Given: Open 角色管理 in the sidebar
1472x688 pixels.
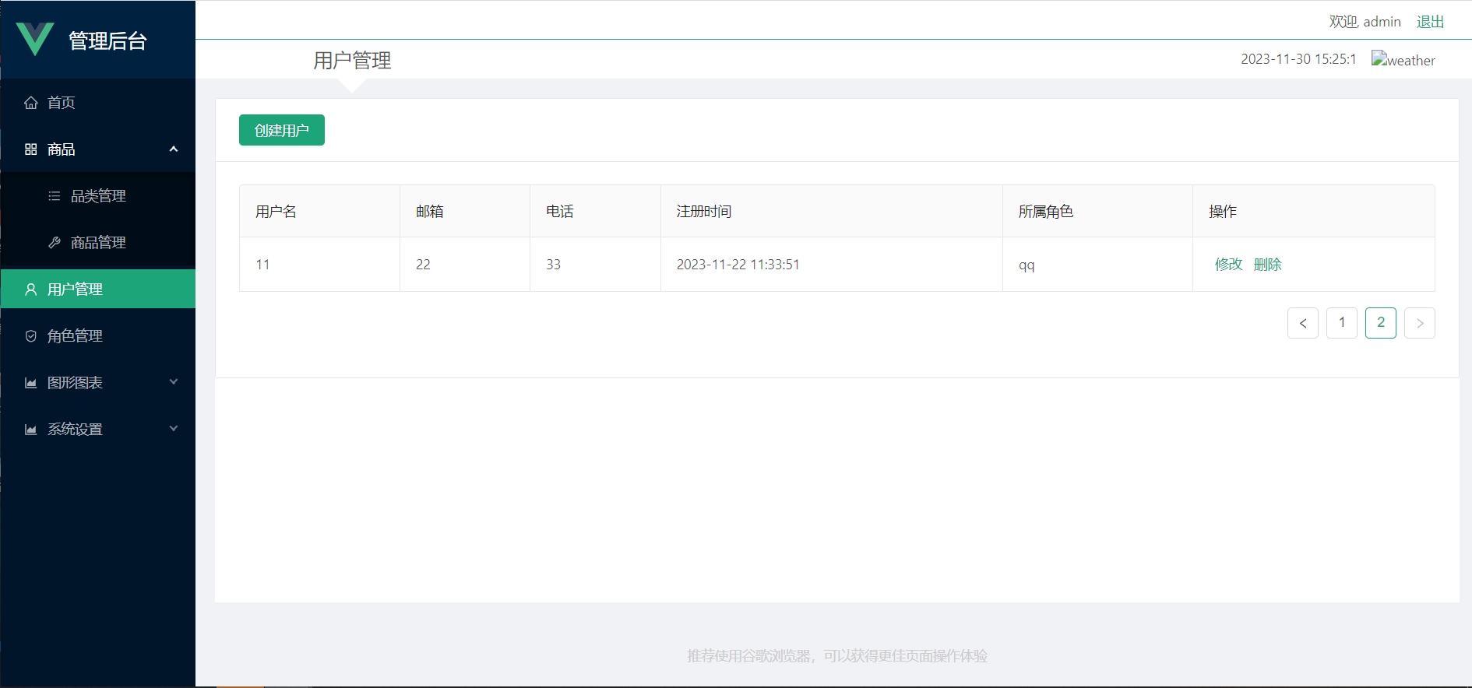Looking at the screenshot, I should pos(98,335).
